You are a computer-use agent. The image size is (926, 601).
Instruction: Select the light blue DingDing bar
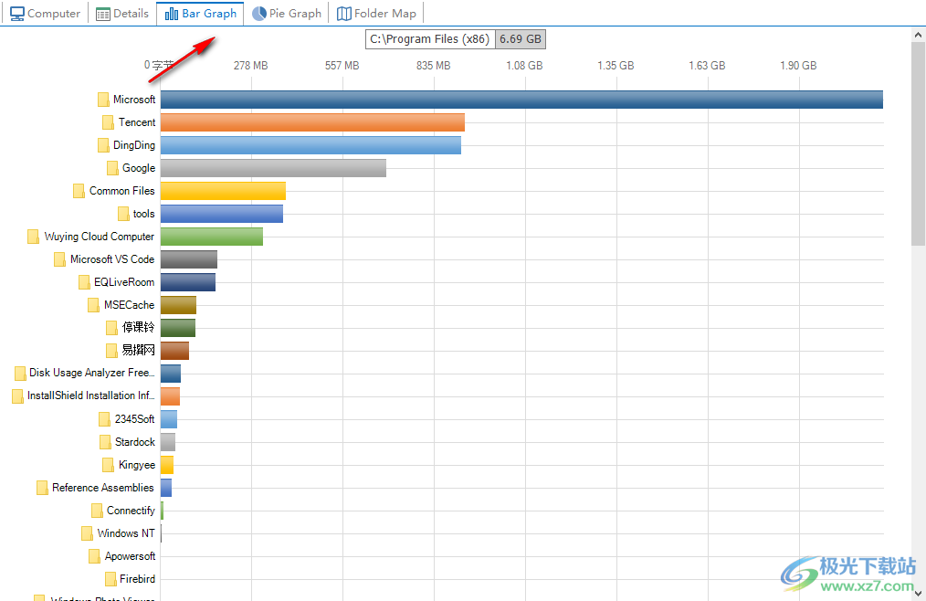pyautogui.click(x=310, y=145)
